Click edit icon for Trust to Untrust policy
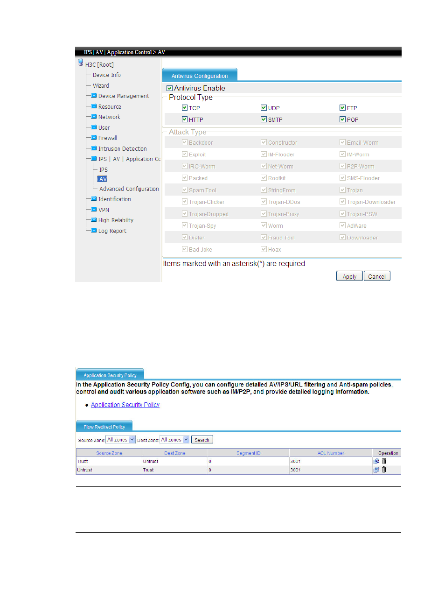Viewport: 445px width, 605px height. point(376,461)
